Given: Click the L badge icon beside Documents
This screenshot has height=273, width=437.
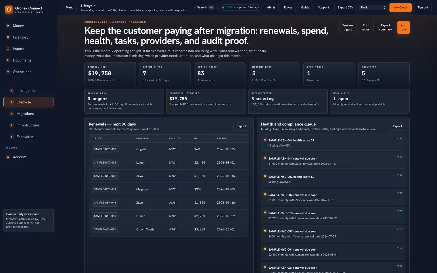Looking at the screenshot, I should 8,60.
